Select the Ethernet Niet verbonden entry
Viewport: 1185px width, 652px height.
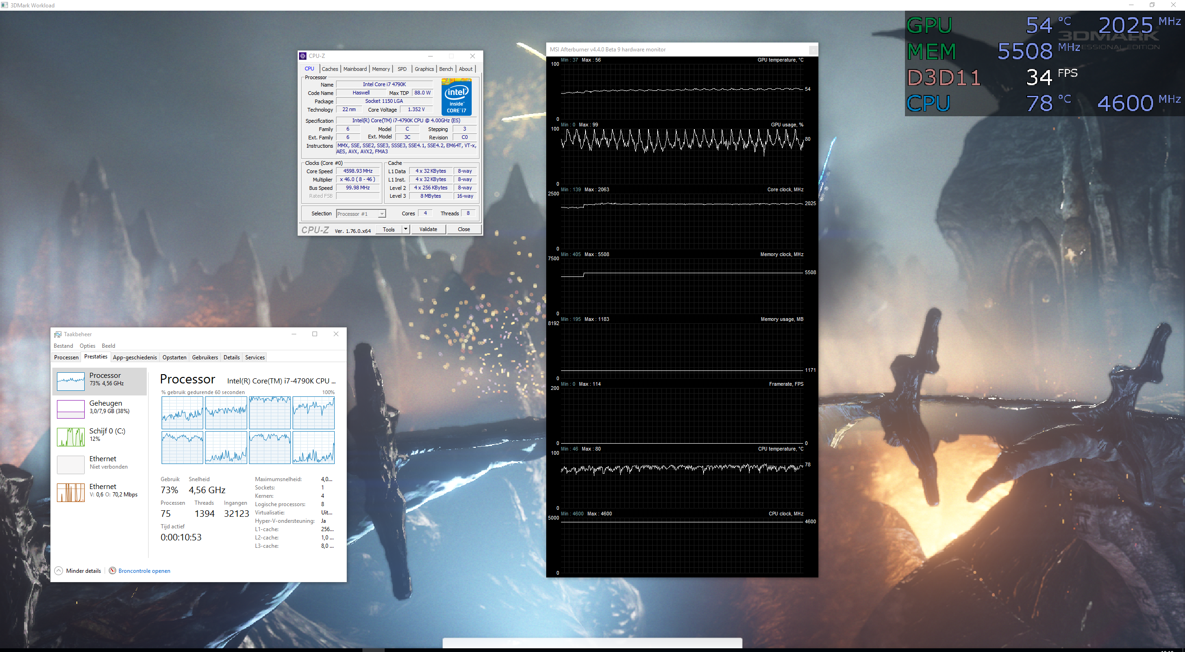pos(100,465)
